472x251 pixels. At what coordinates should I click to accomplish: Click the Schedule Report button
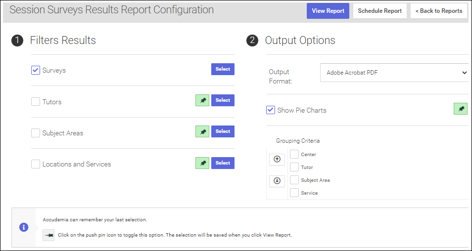click(x=380, y=11)
